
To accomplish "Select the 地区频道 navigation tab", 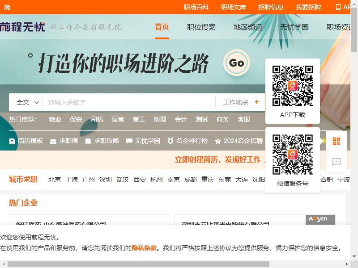I will pos(248,27).
